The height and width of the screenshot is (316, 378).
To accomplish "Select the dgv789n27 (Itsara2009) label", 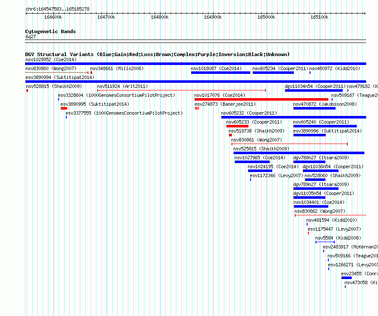I will 321,184.
